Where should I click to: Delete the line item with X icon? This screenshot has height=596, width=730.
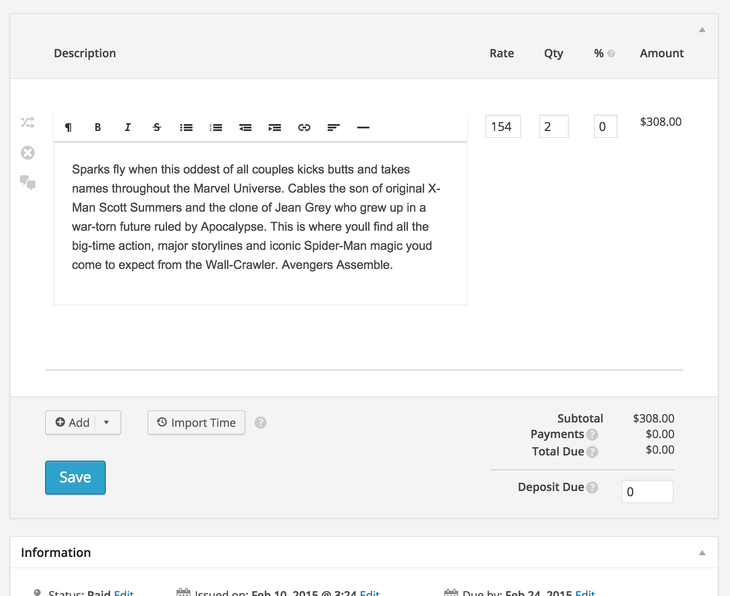point(28,153)
